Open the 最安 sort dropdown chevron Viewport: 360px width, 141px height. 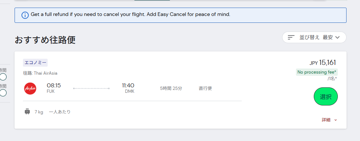click(x=337, y=37)
